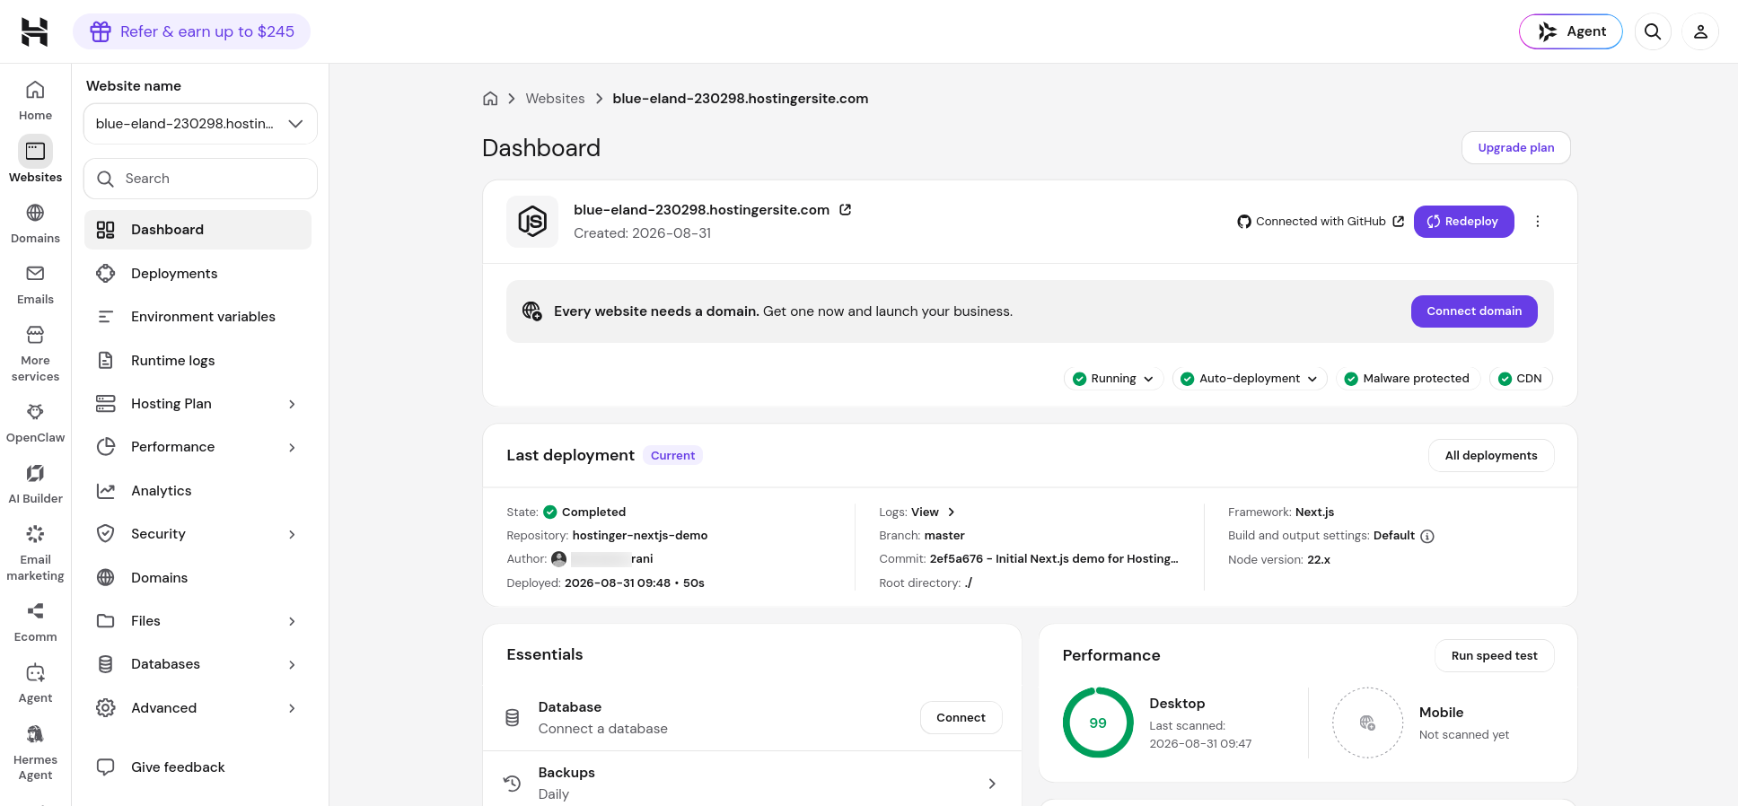Select the Websites rail icon
This screenshot has height=806, width=1738.
[x=35, y=152]
